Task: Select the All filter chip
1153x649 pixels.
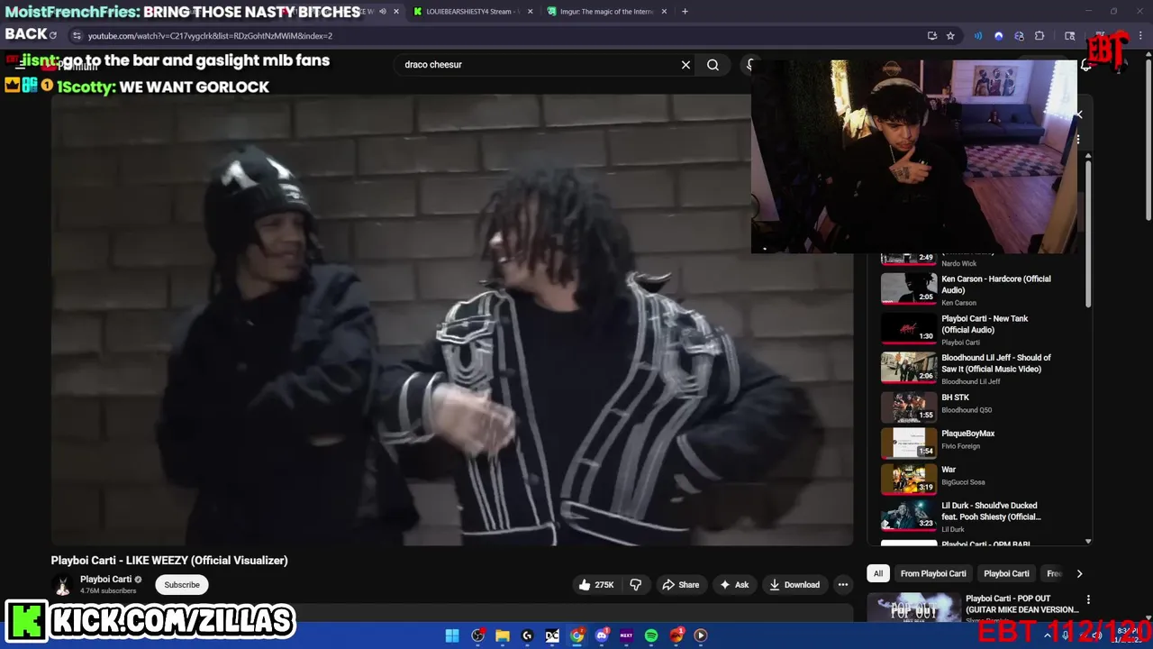Action: click(x=878, y=573)
